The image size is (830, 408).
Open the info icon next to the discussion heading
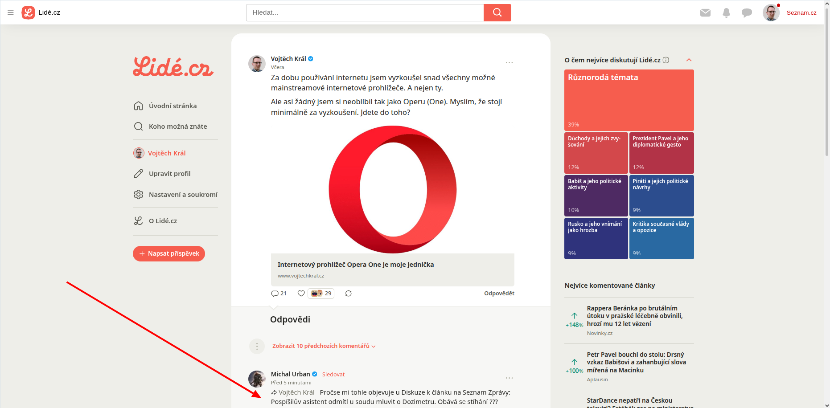[x=666, y=60]
